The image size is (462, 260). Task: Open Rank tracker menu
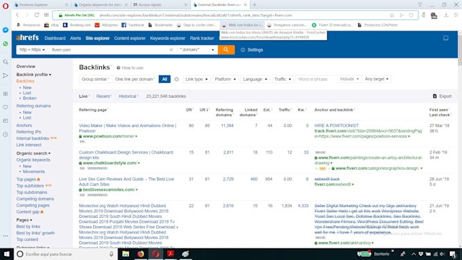202,38
